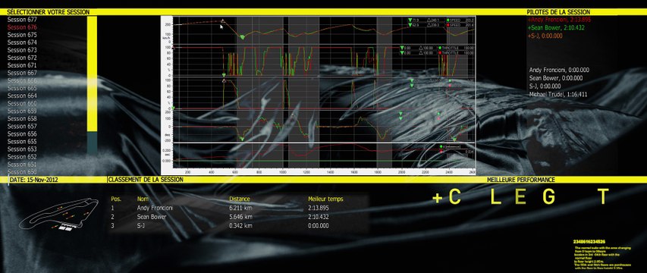The height and width of the screenshot is (273, 647).
Task: Click the +C LEG T best performance text
Action: (x=521, y=196)
